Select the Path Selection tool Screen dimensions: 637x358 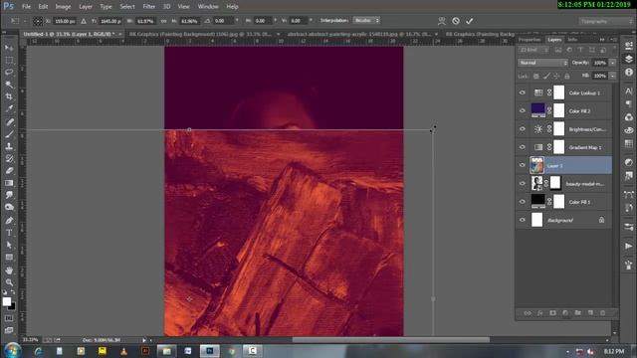[x=9, y=245]
